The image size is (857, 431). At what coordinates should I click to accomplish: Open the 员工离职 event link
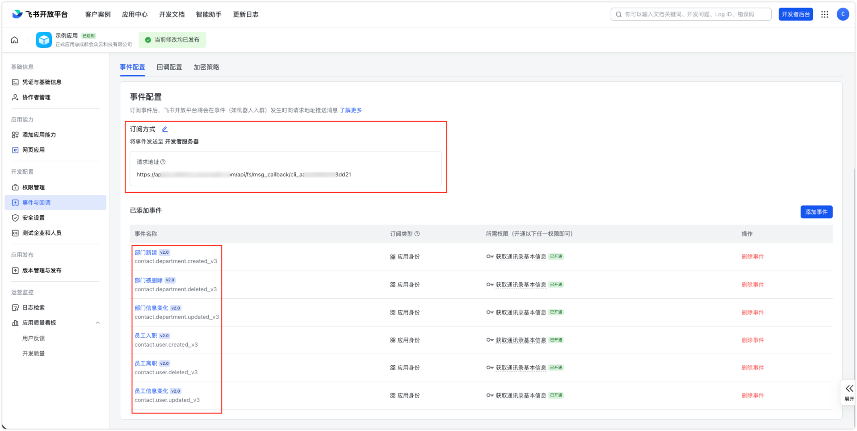tap(146, 364)
